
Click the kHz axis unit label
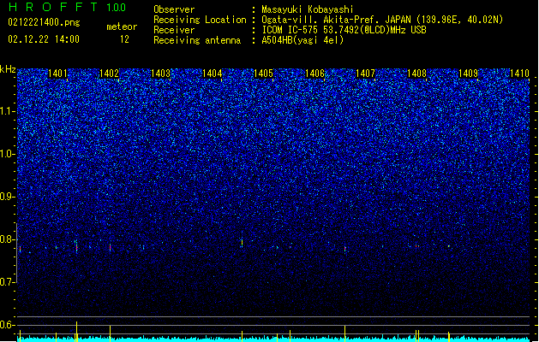pyautogui.click(x=8, y=69)
